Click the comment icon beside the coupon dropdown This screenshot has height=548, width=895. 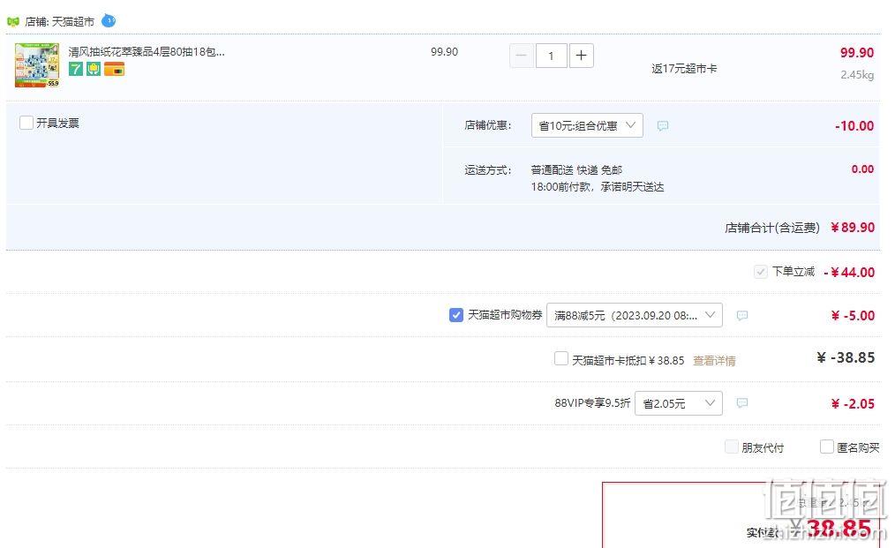[x=742, y=315]
